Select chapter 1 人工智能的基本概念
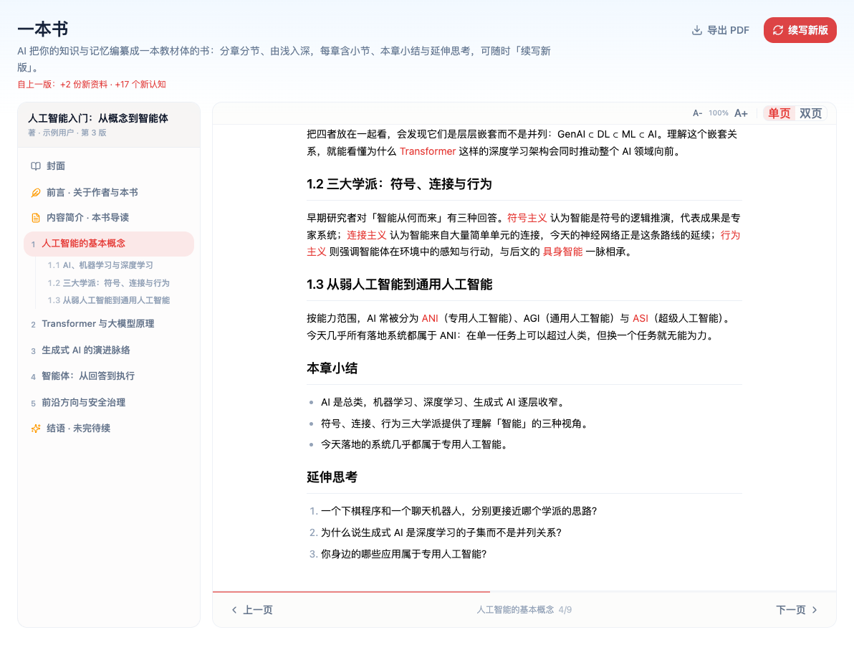This screenshot has width=854, height=645. (x=109, y=244)
